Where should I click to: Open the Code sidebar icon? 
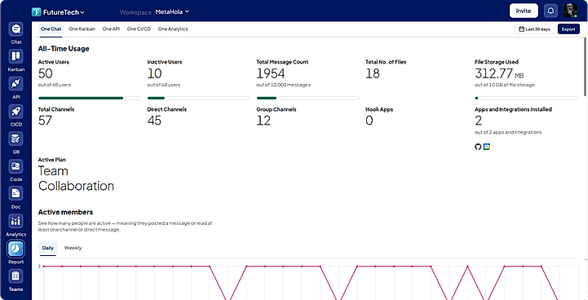point(15,166)
